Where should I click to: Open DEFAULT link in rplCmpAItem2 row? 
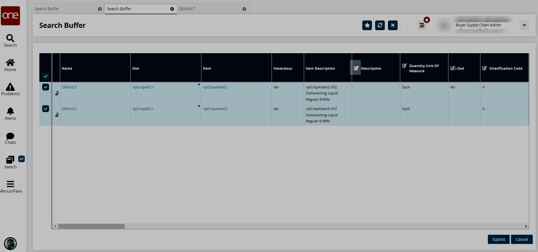(x=69, y=87)
